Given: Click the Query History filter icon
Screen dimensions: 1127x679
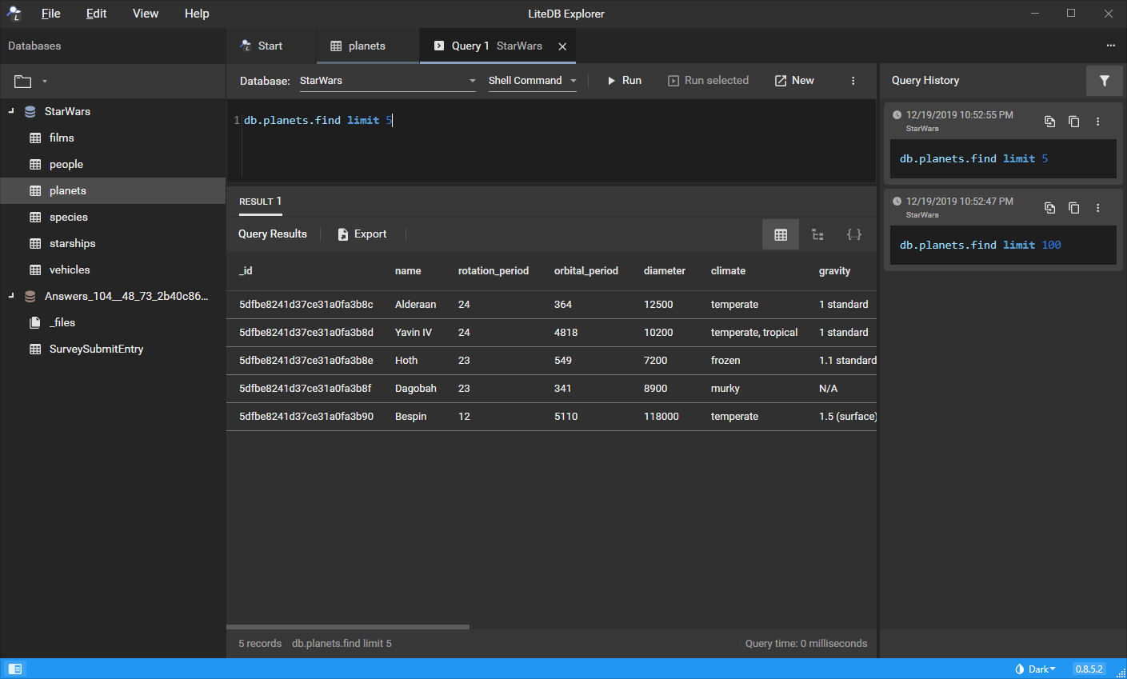Looking at the screenshot, I should tap(1104, 81).
